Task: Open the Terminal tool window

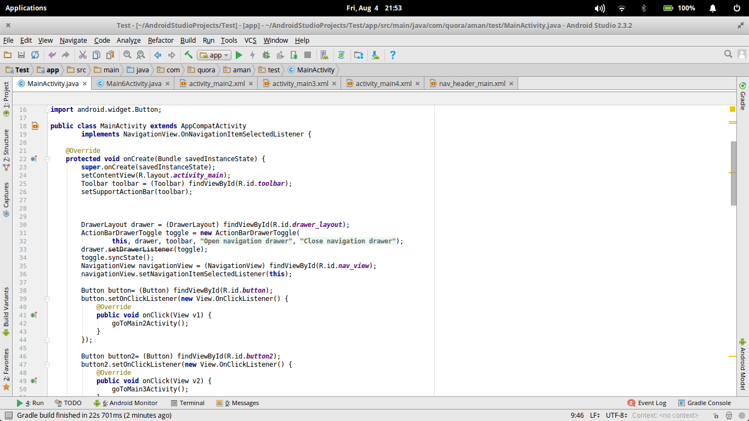Action: coord(188,403)
